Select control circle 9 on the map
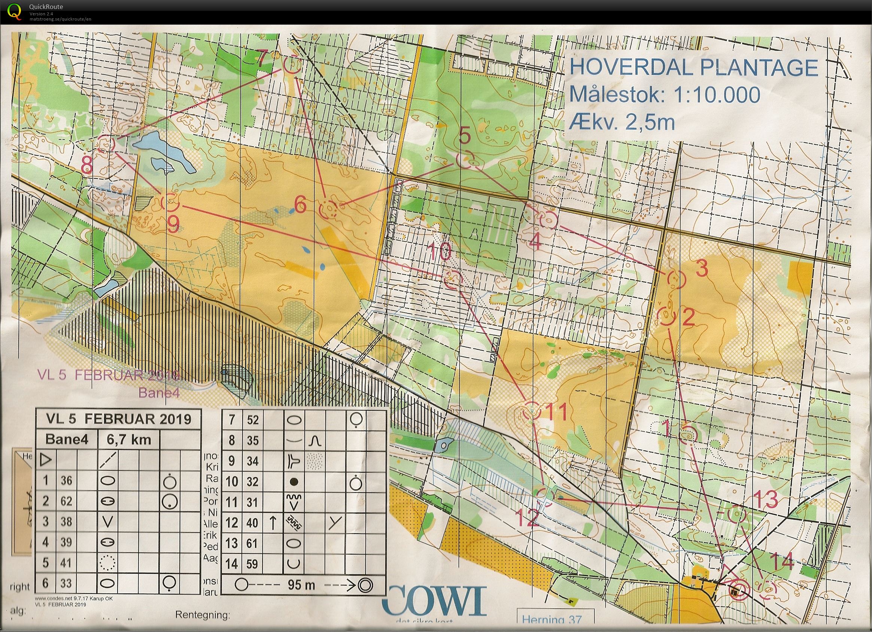The image size is (872, 632). pyautogui.click(x=170, y=203)
